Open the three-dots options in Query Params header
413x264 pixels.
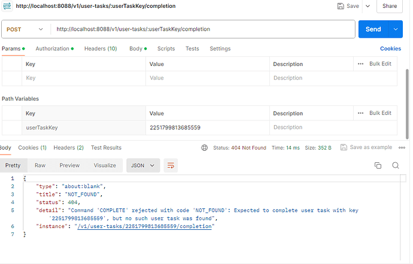[360, 63]
